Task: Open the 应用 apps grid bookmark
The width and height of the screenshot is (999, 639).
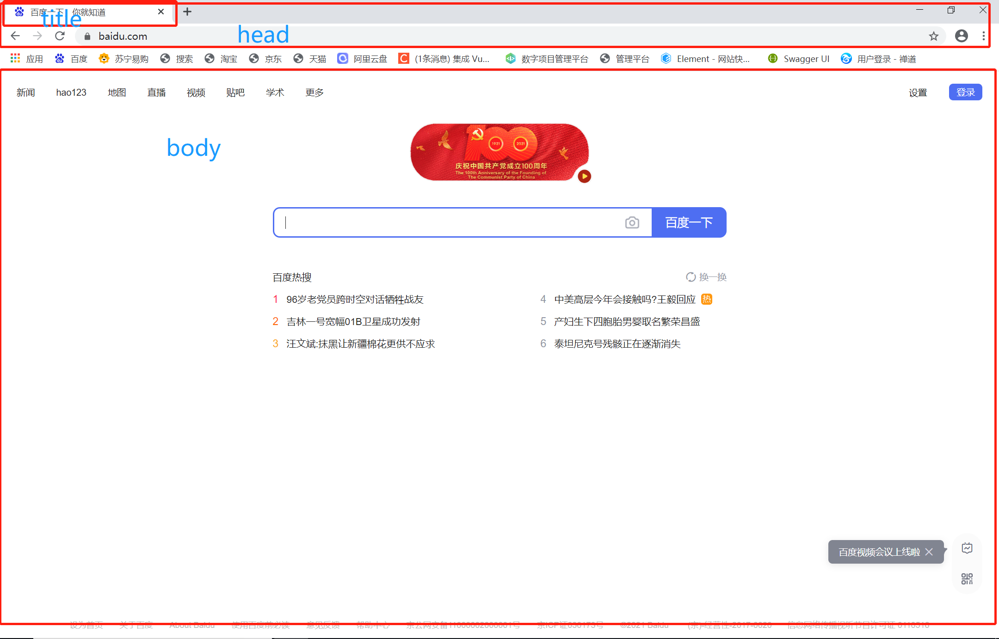Action: pyautogui.click(x=27, y=59)
